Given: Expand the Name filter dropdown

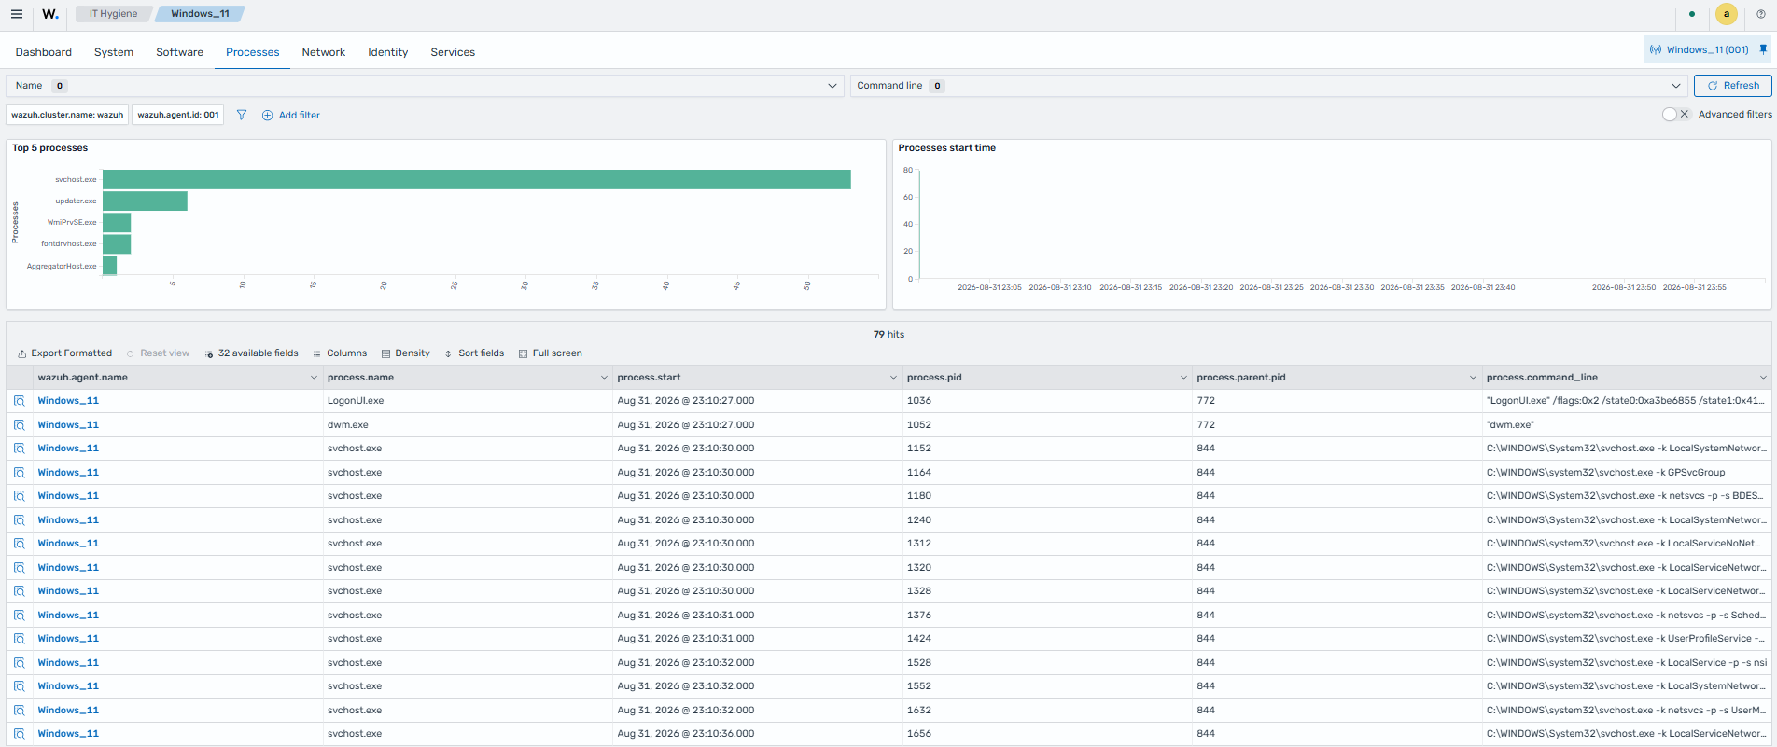Looking at the screenshot, I should click(x=425, y=86).
